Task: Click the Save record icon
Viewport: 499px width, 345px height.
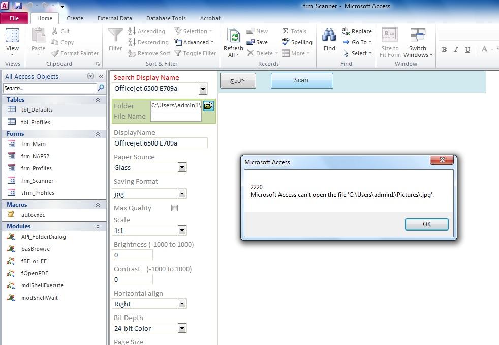Action: pos(251,42)
